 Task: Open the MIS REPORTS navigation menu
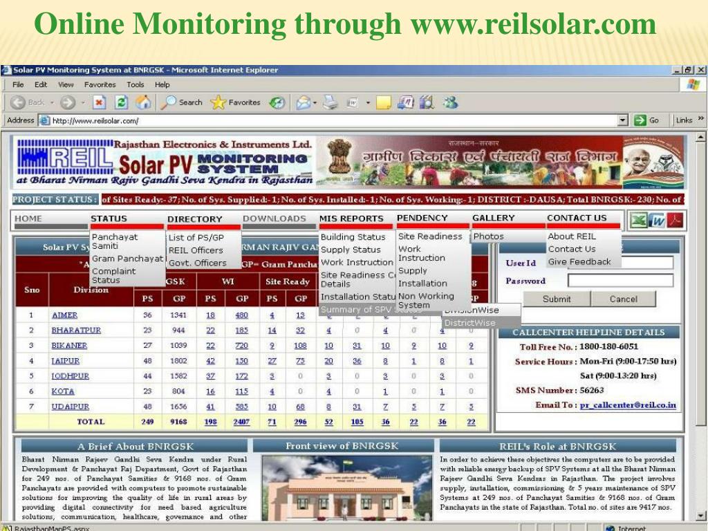pos(351,218)
